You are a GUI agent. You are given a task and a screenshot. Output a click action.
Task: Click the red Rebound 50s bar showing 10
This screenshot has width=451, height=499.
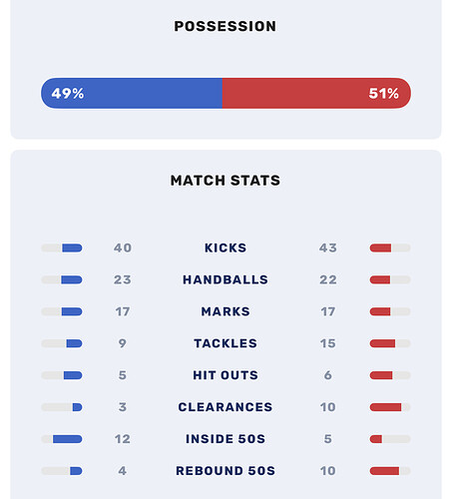(x=384, y=471)
